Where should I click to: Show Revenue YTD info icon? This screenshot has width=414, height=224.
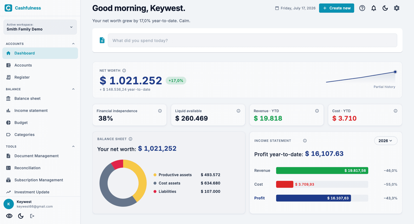317,111
